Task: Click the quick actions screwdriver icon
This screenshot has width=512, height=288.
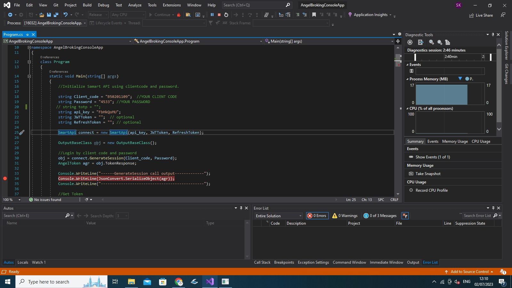Action: click(22, 132)
